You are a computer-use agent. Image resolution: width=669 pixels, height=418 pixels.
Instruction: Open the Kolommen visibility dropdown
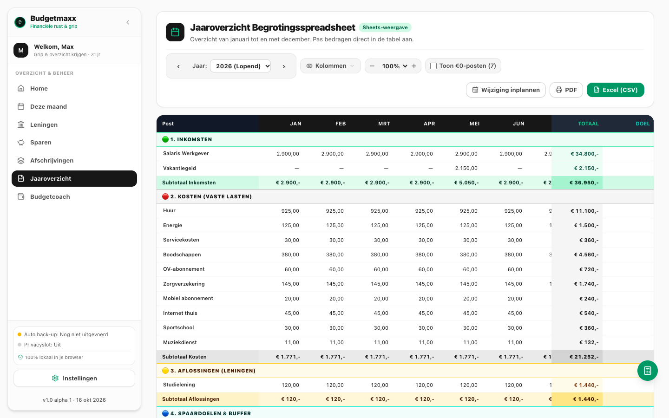(330, 66)
